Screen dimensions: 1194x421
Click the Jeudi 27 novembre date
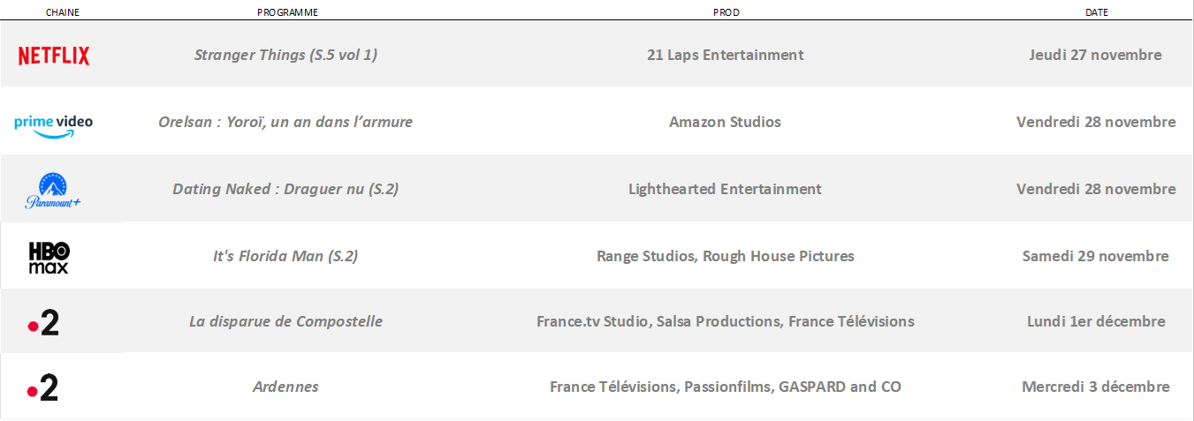(x=1095, y=55)
